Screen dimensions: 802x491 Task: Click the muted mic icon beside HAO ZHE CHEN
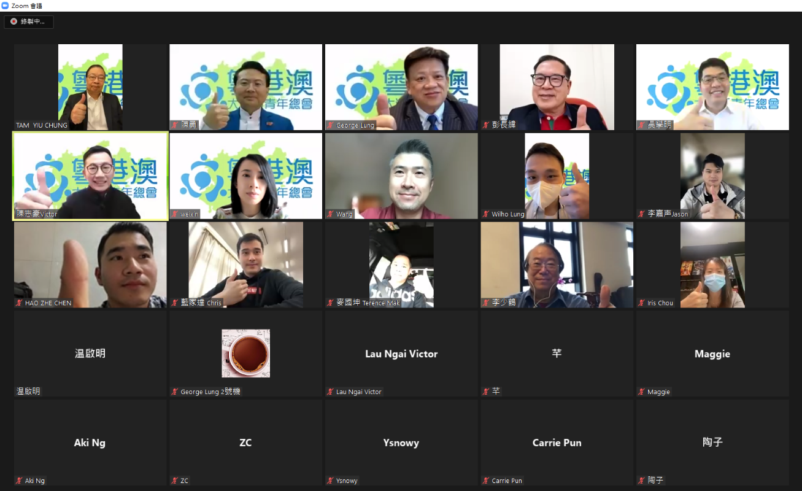coord(20,303)
